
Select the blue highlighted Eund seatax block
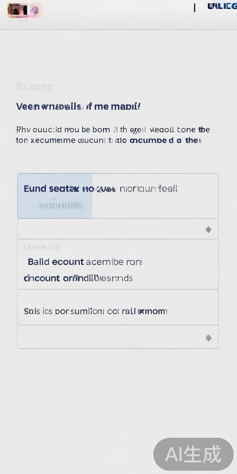point(55,196)
